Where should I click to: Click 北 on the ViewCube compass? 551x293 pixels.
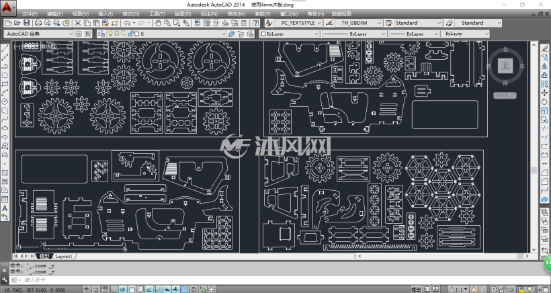pyautogui.click(x=505, y=50)
